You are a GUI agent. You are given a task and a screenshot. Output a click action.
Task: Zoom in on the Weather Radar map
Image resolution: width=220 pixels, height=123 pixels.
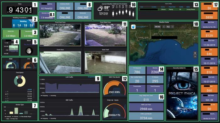click(195, 53)
